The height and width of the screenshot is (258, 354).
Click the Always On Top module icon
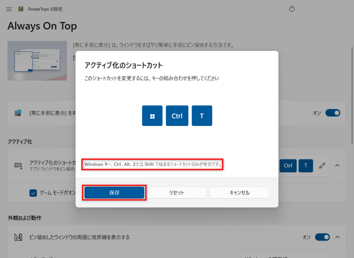tap(18, 113)
